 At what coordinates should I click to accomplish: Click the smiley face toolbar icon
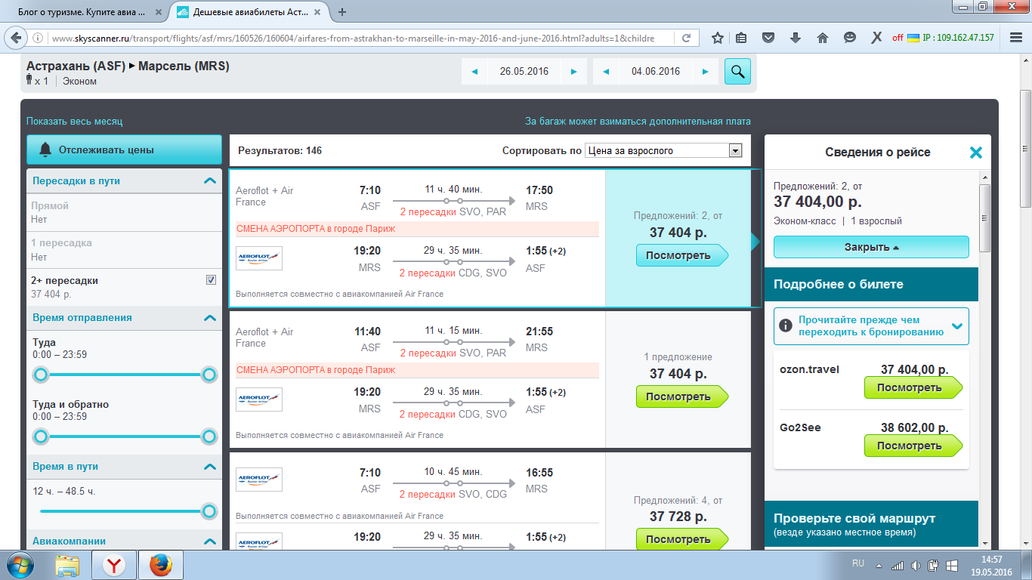click(x=849, y=38)
